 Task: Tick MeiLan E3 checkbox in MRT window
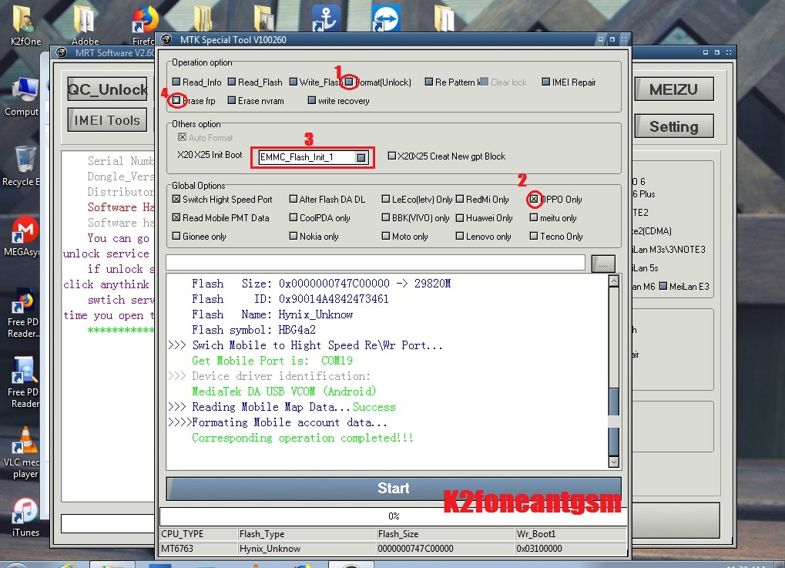coord(663,286)
